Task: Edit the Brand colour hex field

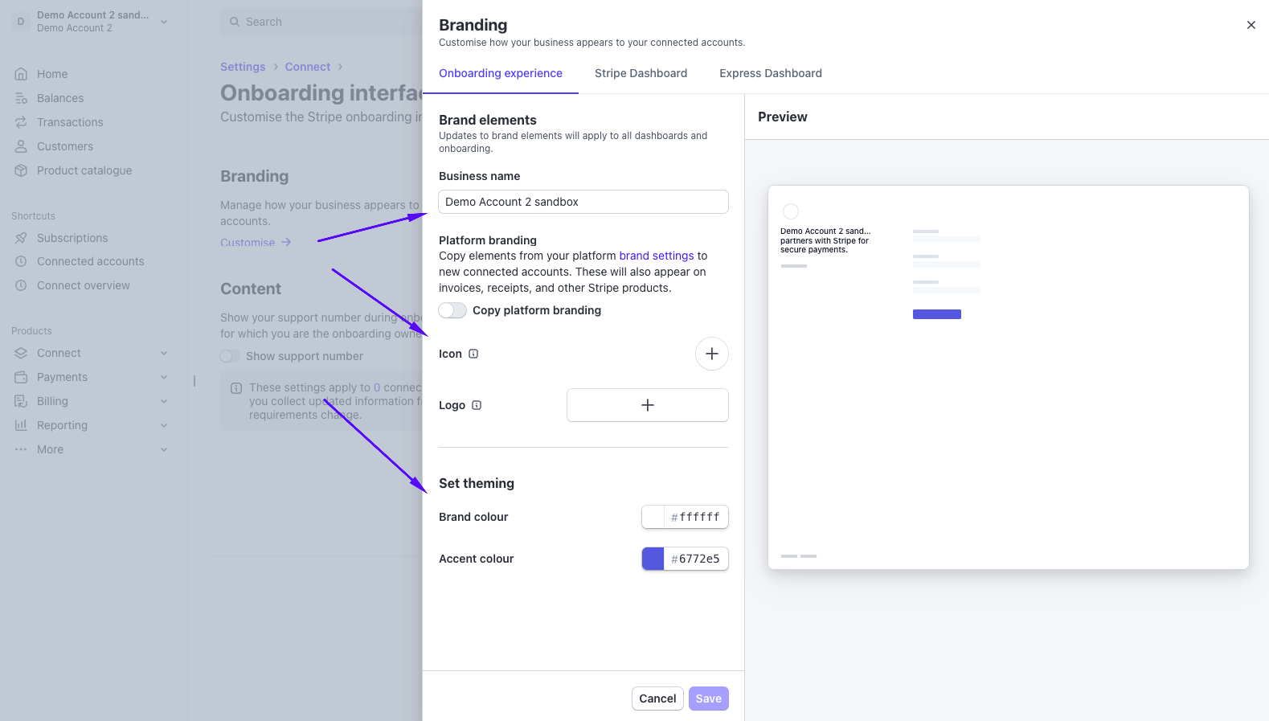Action: (x=696, y=517)
